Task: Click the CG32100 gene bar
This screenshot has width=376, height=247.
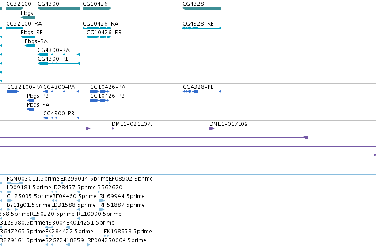Action: 15,8
